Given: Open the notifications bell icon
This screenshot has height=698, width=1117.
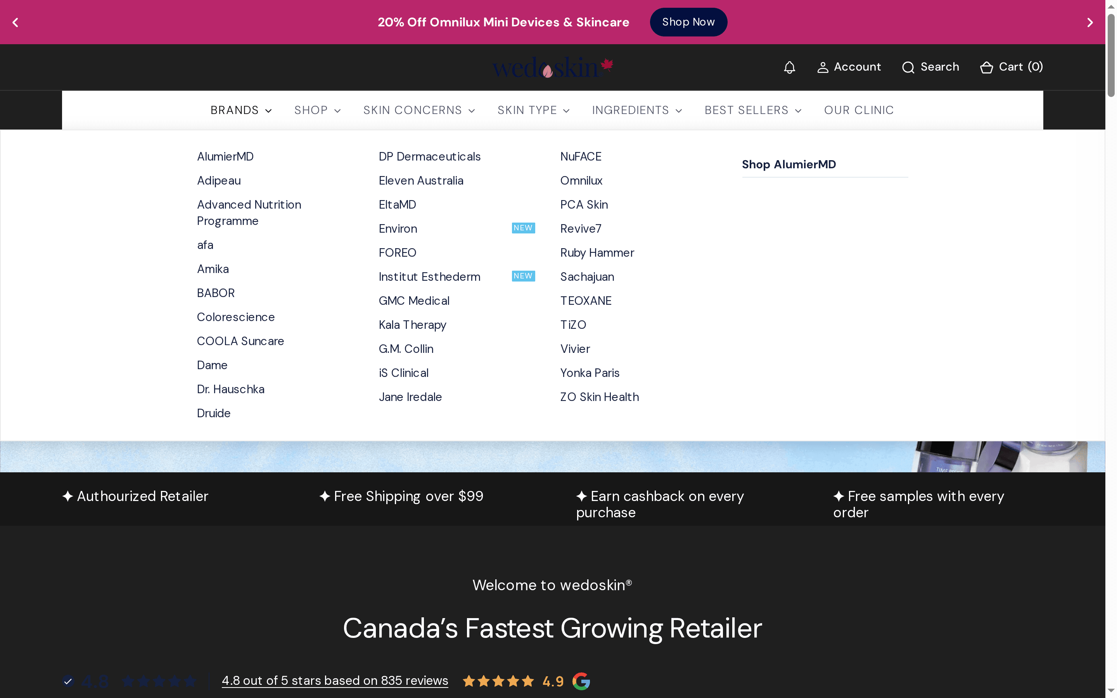Looking at the screenshot, I should pyautogui.click(x=789, y=67).
